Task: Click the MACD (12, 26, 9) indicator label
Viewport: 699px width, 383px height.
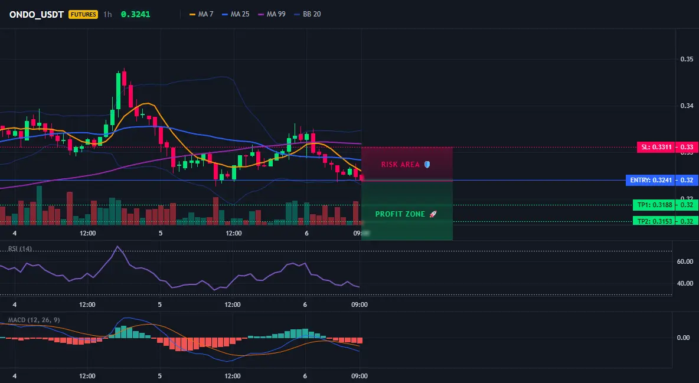Action: (x=34, y=320)
